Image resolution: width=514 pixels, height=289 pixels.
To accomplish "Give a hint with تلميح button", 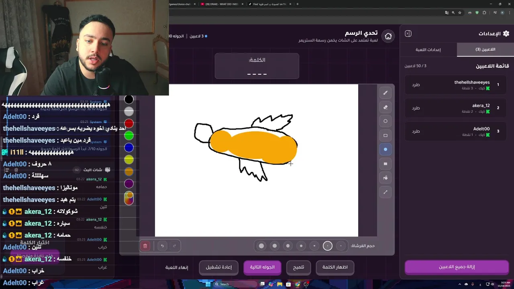I will coord(298,267).
